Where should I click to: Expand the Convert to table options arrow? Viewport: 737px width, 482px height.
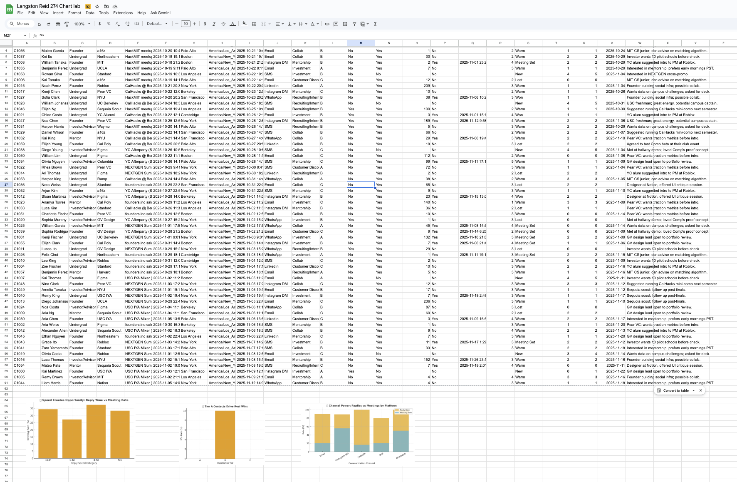[x=694, y=390]
